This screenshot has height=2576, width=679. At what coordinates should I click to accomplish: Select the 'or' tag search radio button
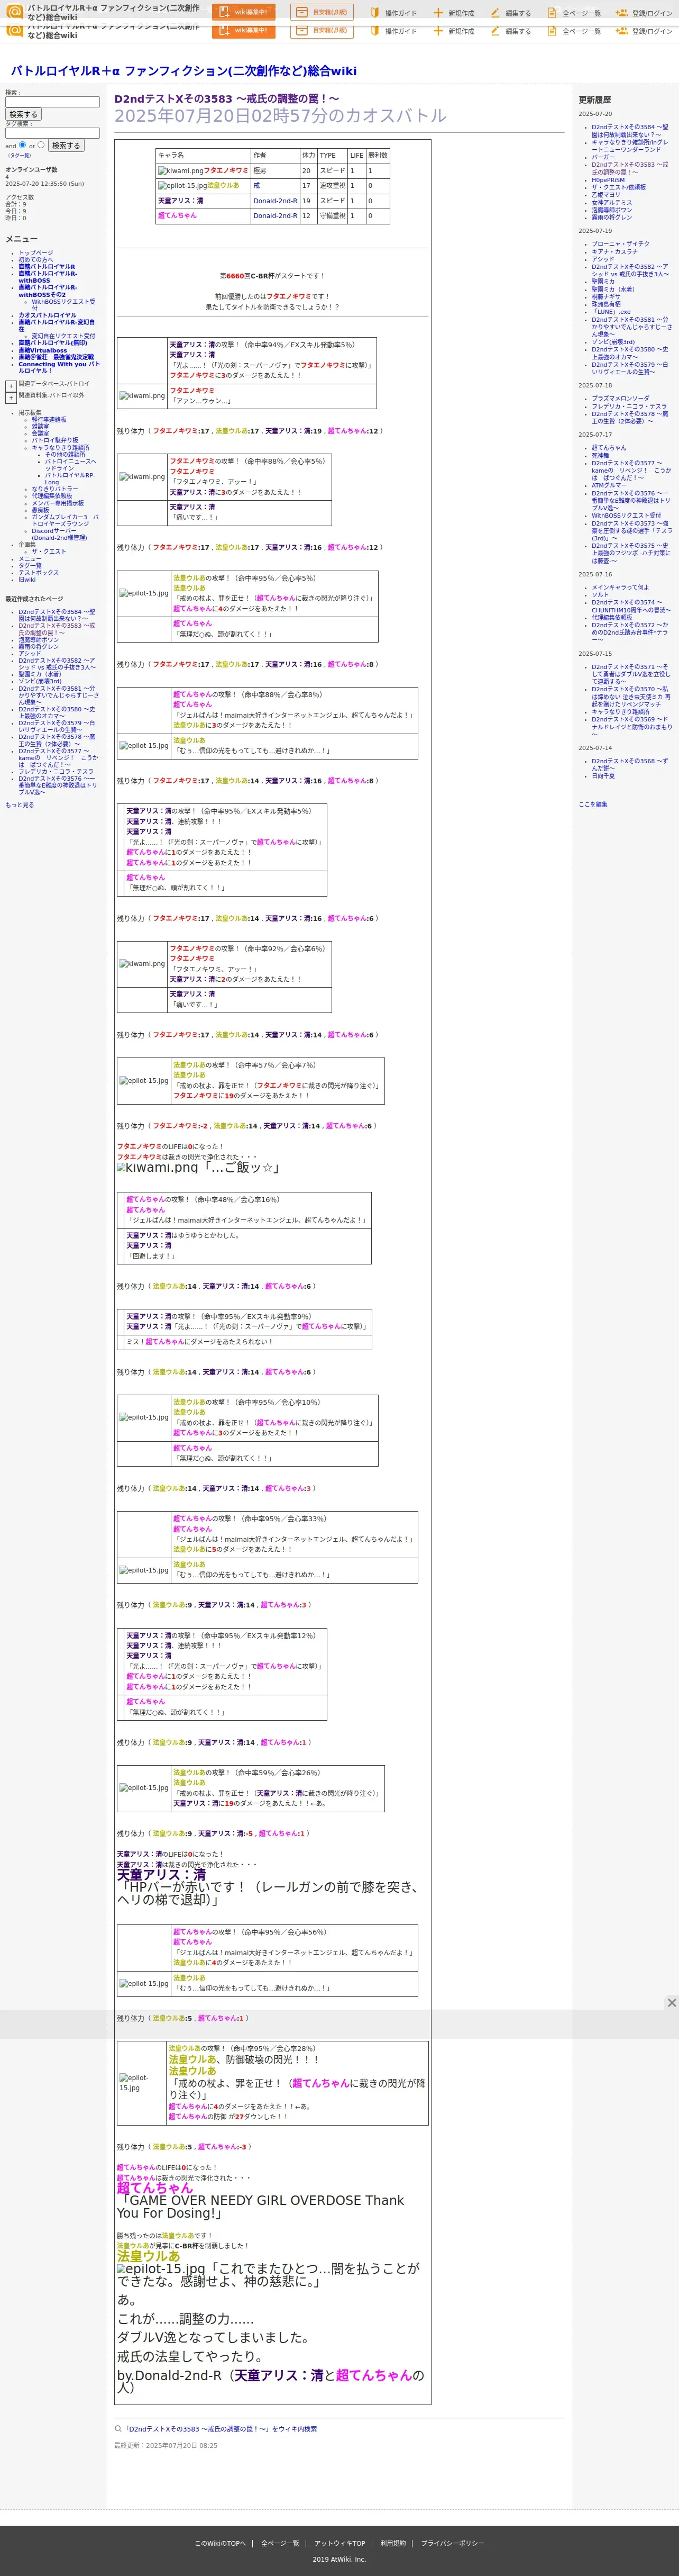point(41,144)
